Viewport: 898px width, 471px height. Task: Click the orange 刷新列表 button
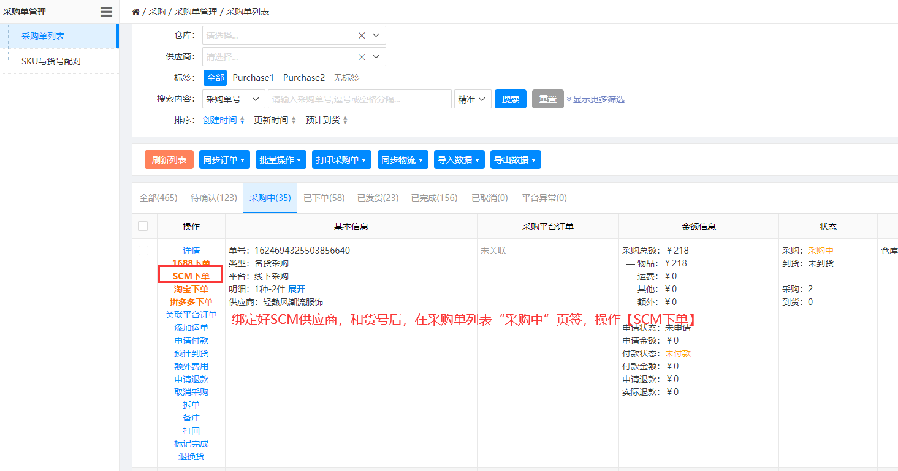pyautogui.click(x=169, y=160)
